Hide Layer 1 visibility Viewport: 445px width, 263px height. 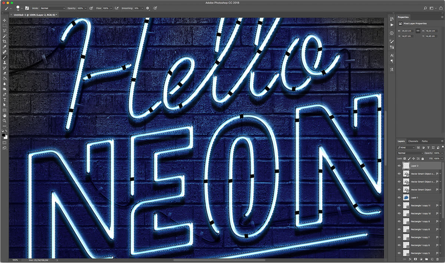click(399, 197)
